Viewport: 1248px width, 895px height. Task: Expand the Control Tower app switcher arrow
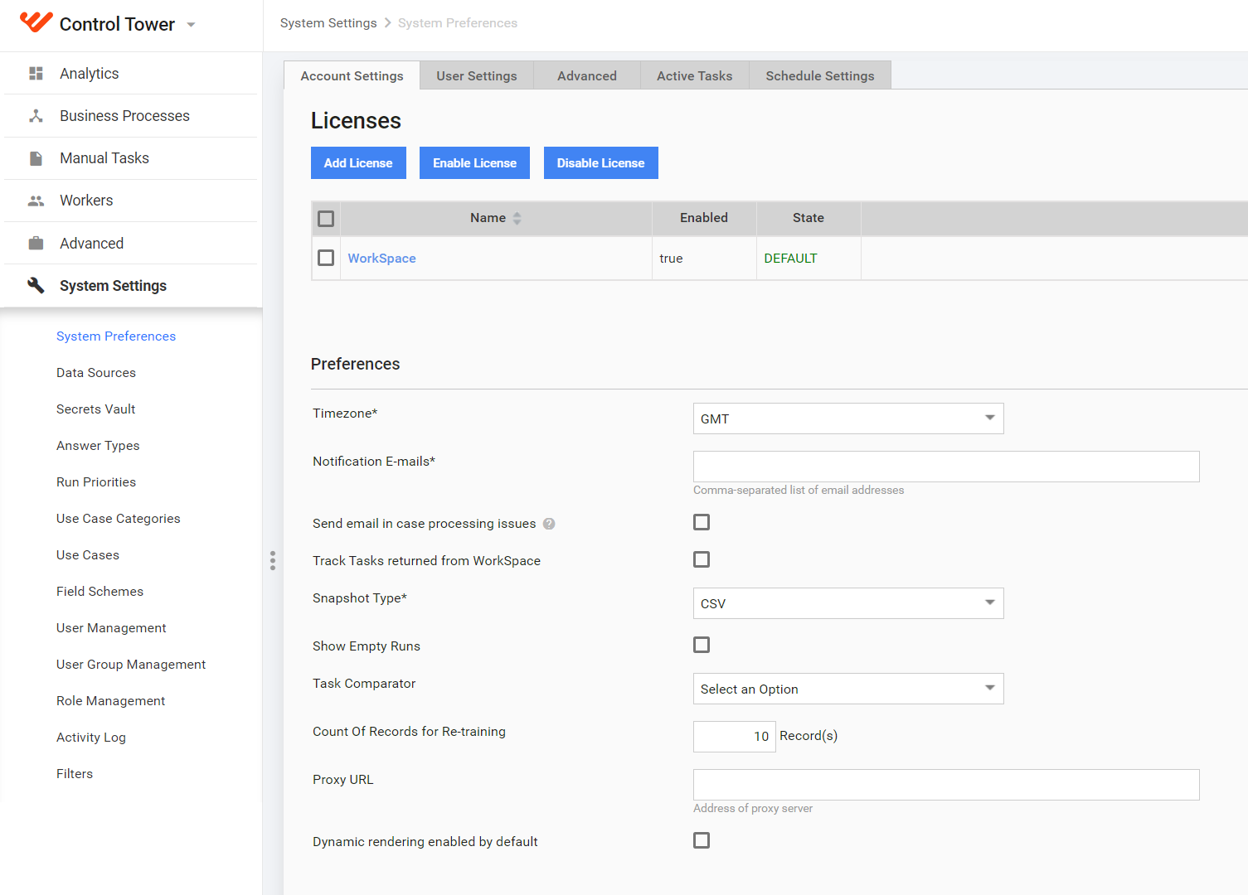[x=191, y=25]
